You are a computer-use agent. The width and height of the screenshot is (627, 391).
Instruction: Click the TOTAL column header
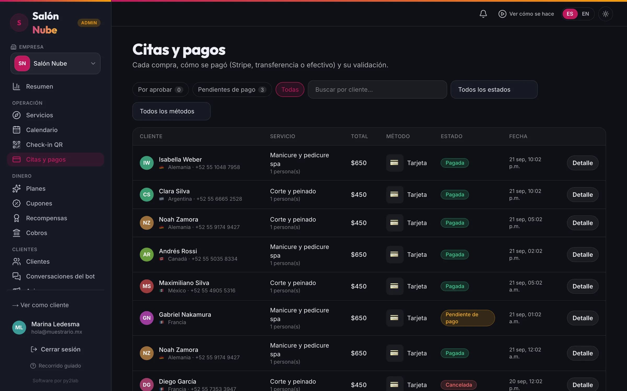tap(359, 136)
